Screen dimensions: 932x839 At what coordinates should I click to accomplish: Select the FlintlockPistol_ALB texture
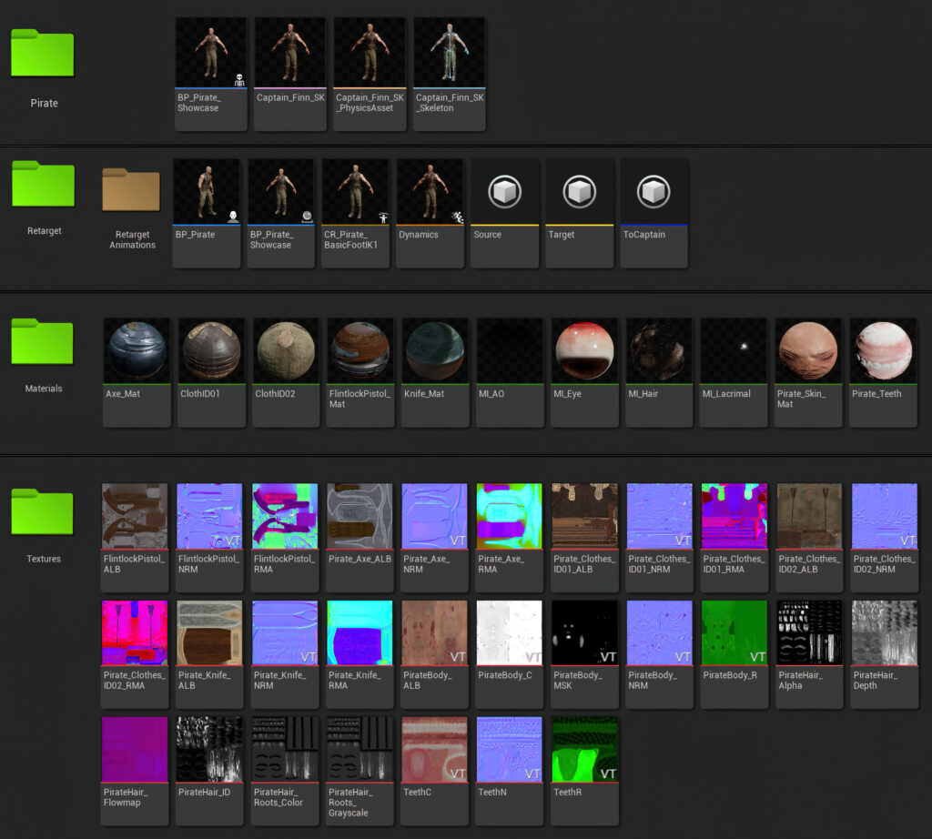click(135, 514)
